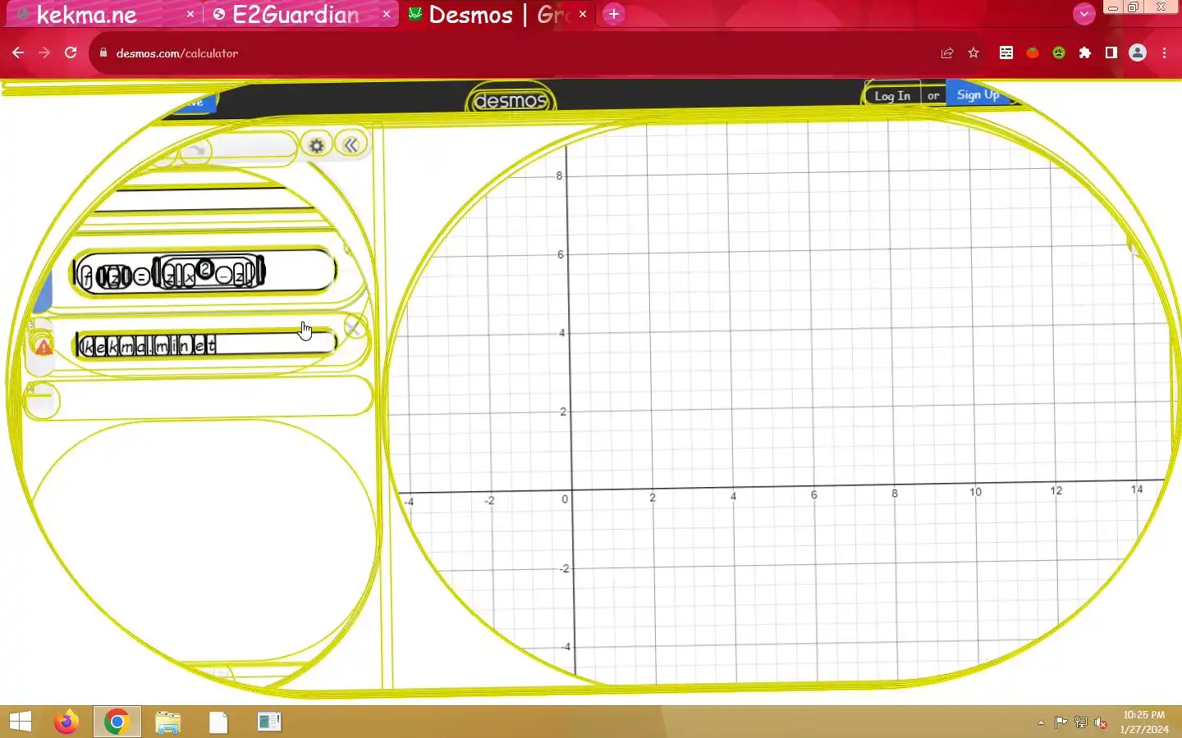Click the lock site information icon
Image resolution: width=1182 pixels, height=738 pixels.
click(103, 53)
